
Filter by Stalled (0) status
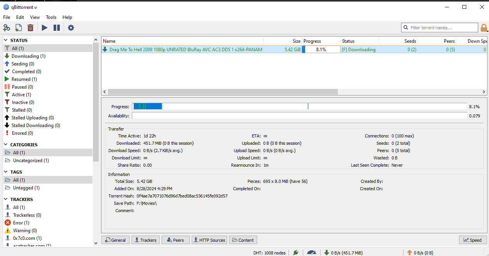tap(48, 110)
